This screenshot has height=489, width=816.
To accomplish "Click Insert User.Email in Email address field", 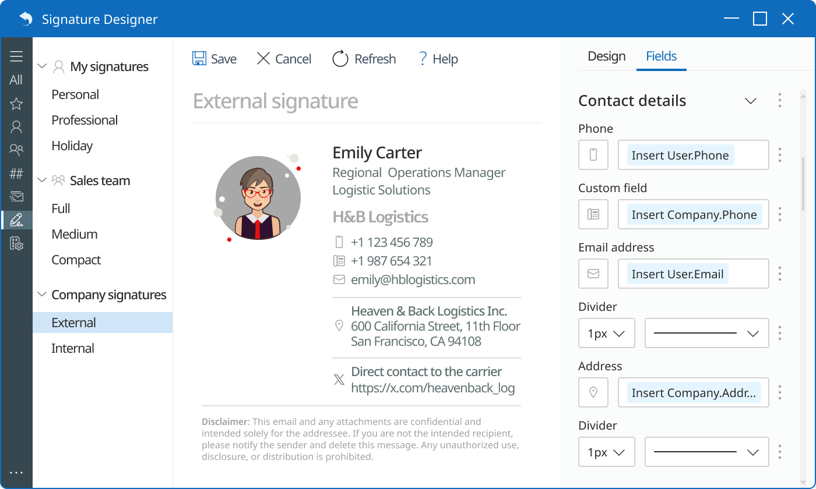I will 677,274.
